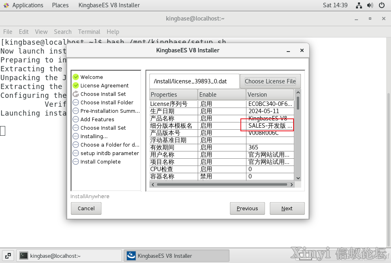Open the terminal Search menu
This screenshot has height=263, width=391.
tap(62, 32)
